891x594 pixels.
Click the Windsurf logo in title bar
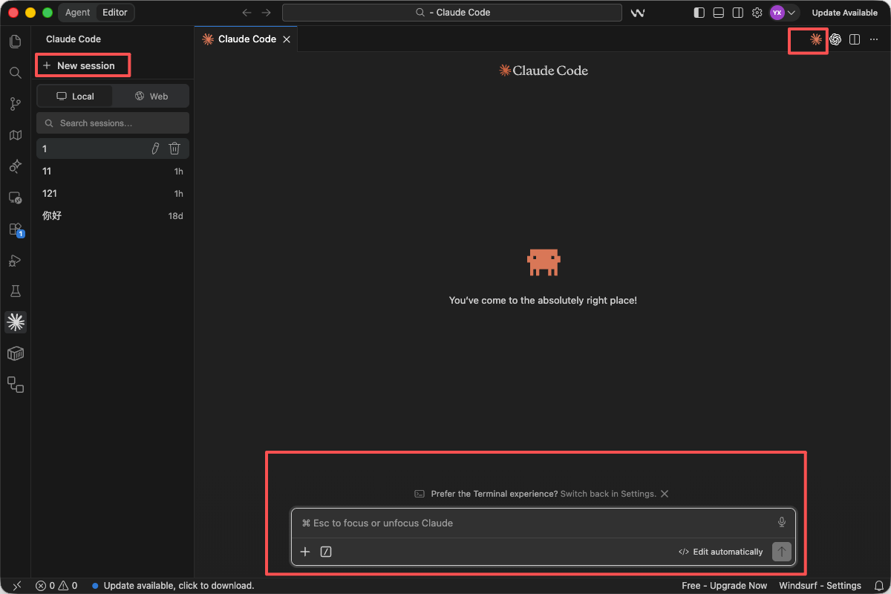637,13
